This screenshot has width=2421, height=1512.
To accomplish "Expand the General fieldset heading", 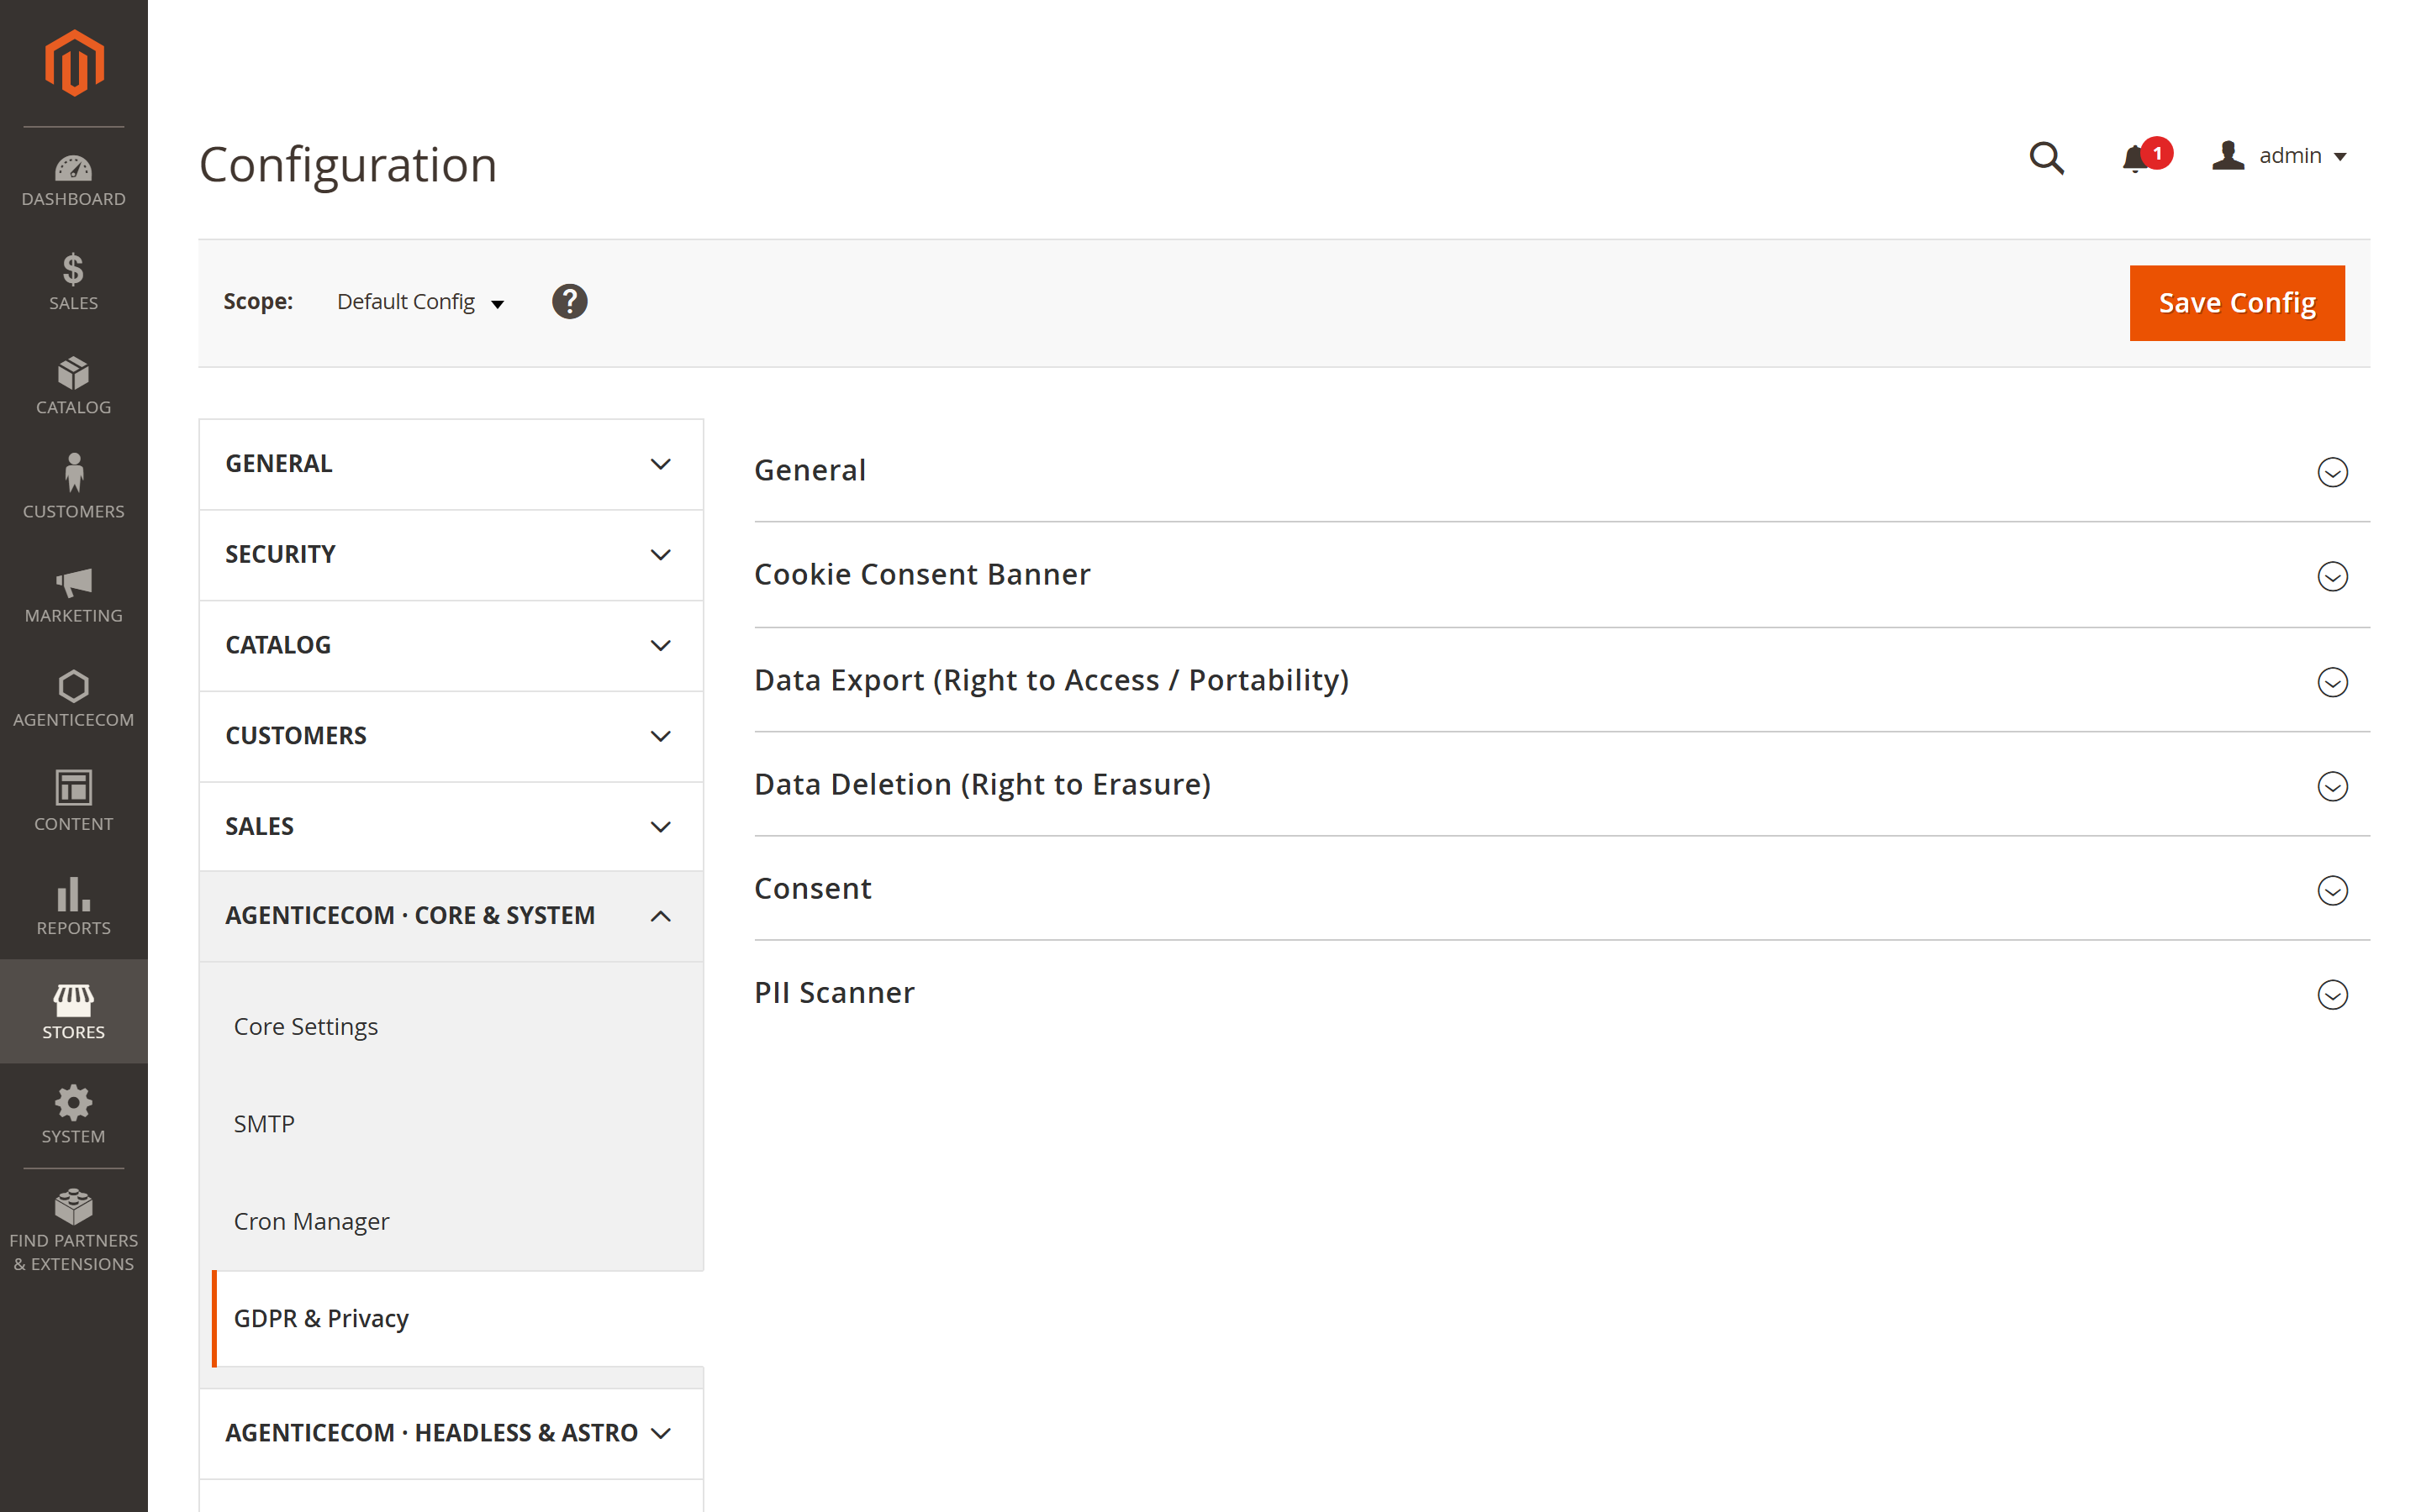I will point(810,470).
